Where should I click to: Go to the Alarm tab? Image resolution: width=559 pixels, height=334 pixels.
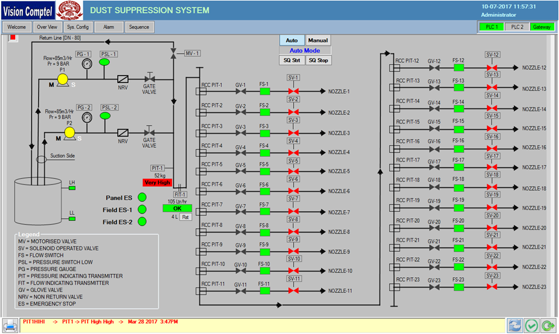point(109,27)
